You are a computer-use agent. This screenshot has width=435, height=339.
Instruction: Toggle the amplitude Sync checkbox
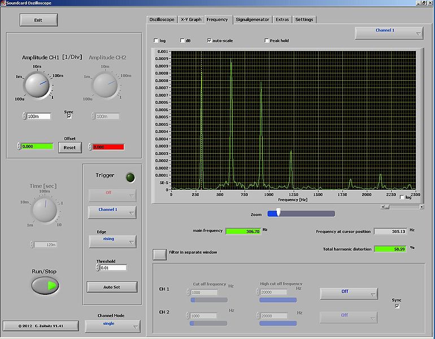coord(69,116)
